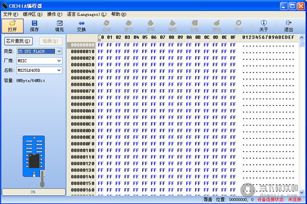307x204 pixels.
Task: Expand the 厂商 dropdown showing MXIC
Action: (59, 61)
